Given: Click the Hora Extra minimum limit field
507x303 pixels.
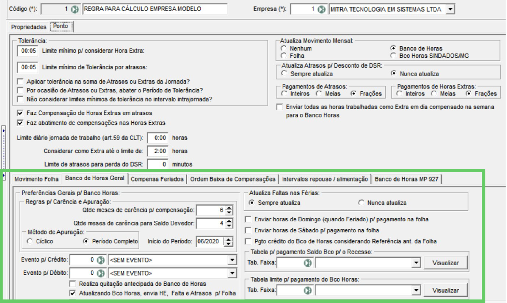Looking at the screenshot, I should 28,51.
